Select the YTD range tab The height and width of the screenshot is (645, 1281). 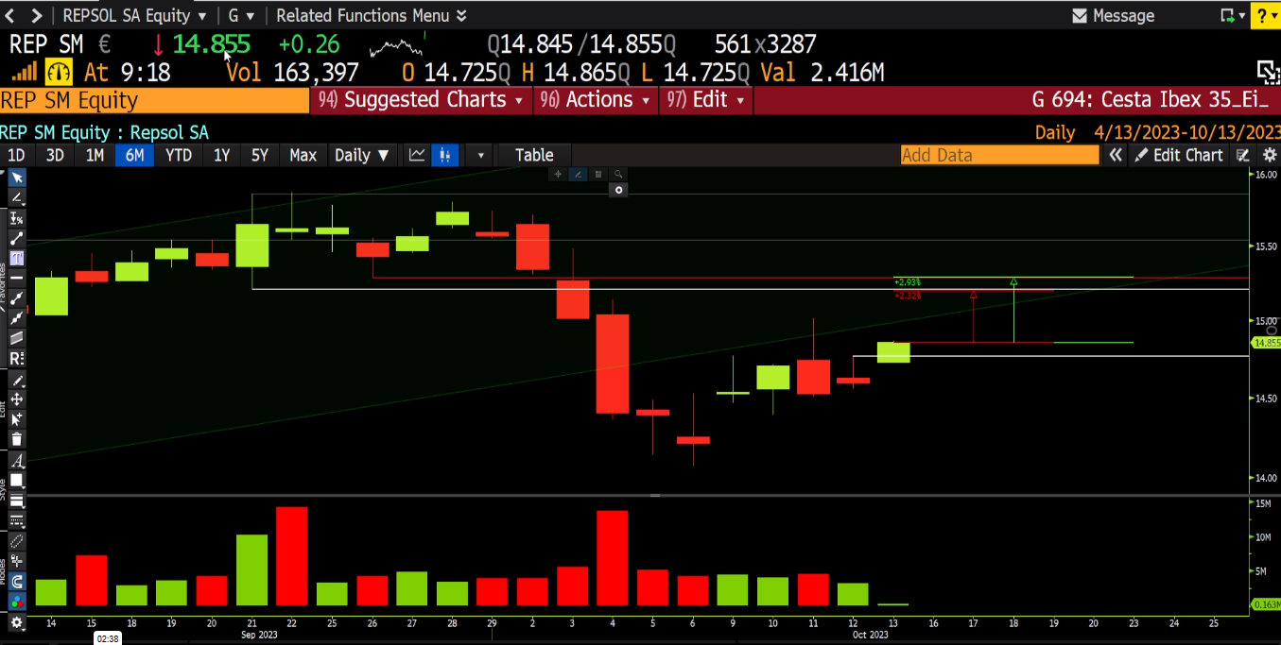click(179, 155)
